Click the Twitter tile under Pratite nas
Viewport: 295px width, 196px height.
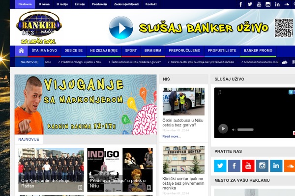point(220,166)
